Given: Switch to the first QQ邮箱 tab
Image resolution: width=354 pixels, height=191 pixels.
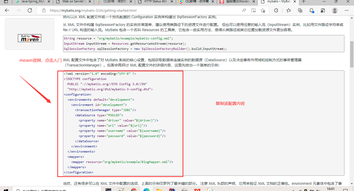Looking at the screenshot, I should 115,2.
